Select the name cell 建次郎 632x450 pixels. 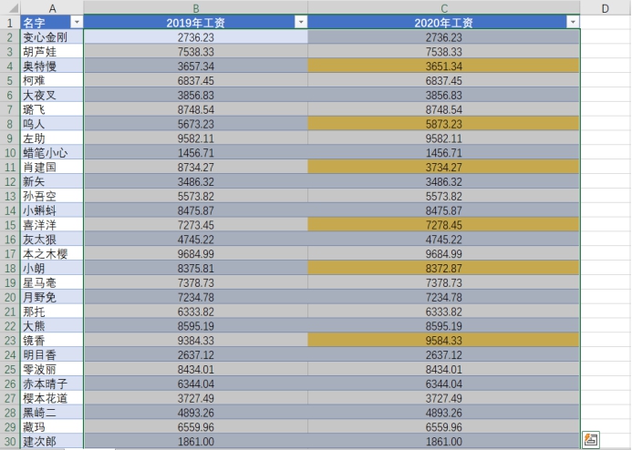tap(52, 441)
